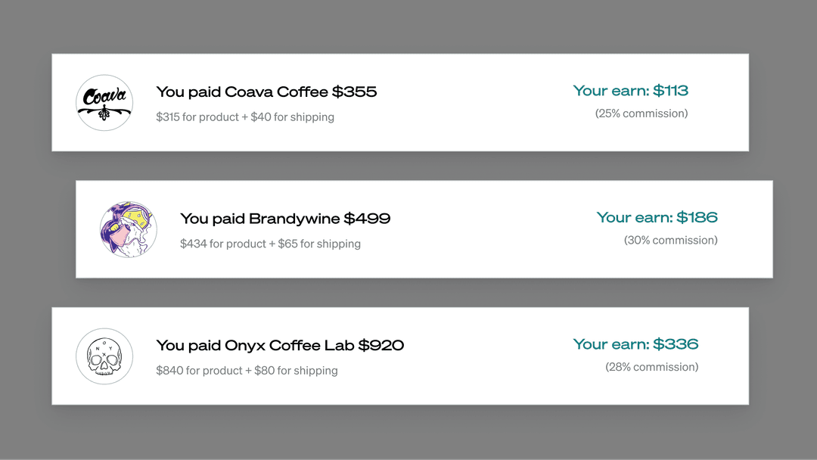Click '$434 for product + $65 for shipping'
Screen dimensions: 817x460
(x=270, y=244)
